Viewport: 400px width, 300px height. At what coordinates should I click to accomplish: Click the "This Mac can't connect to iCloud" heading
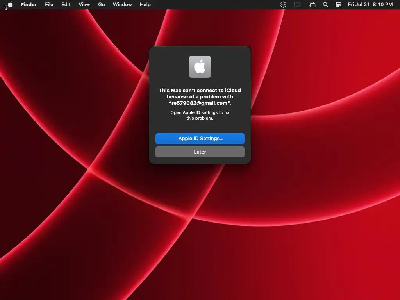(x=200, y=97)
